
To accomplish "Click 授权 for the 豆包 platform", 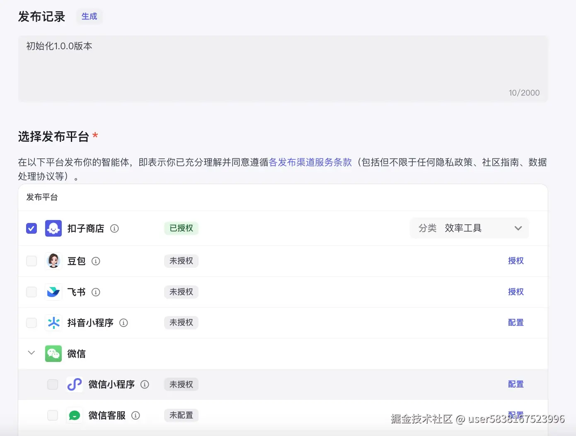I will (x=515, y=261).
